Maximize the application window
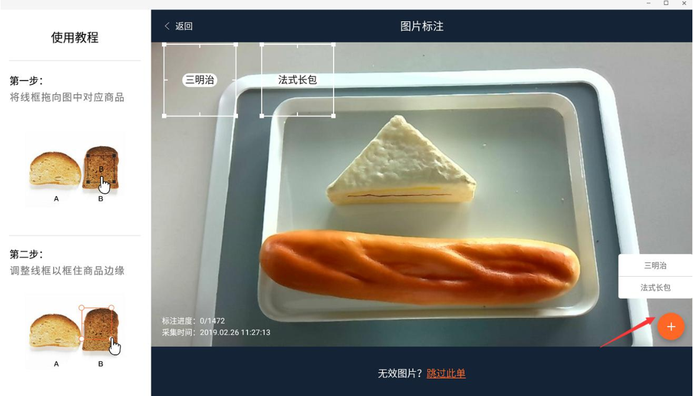This screenshot has width=693, height=396. pyautogui.click(x=666, y=3)
